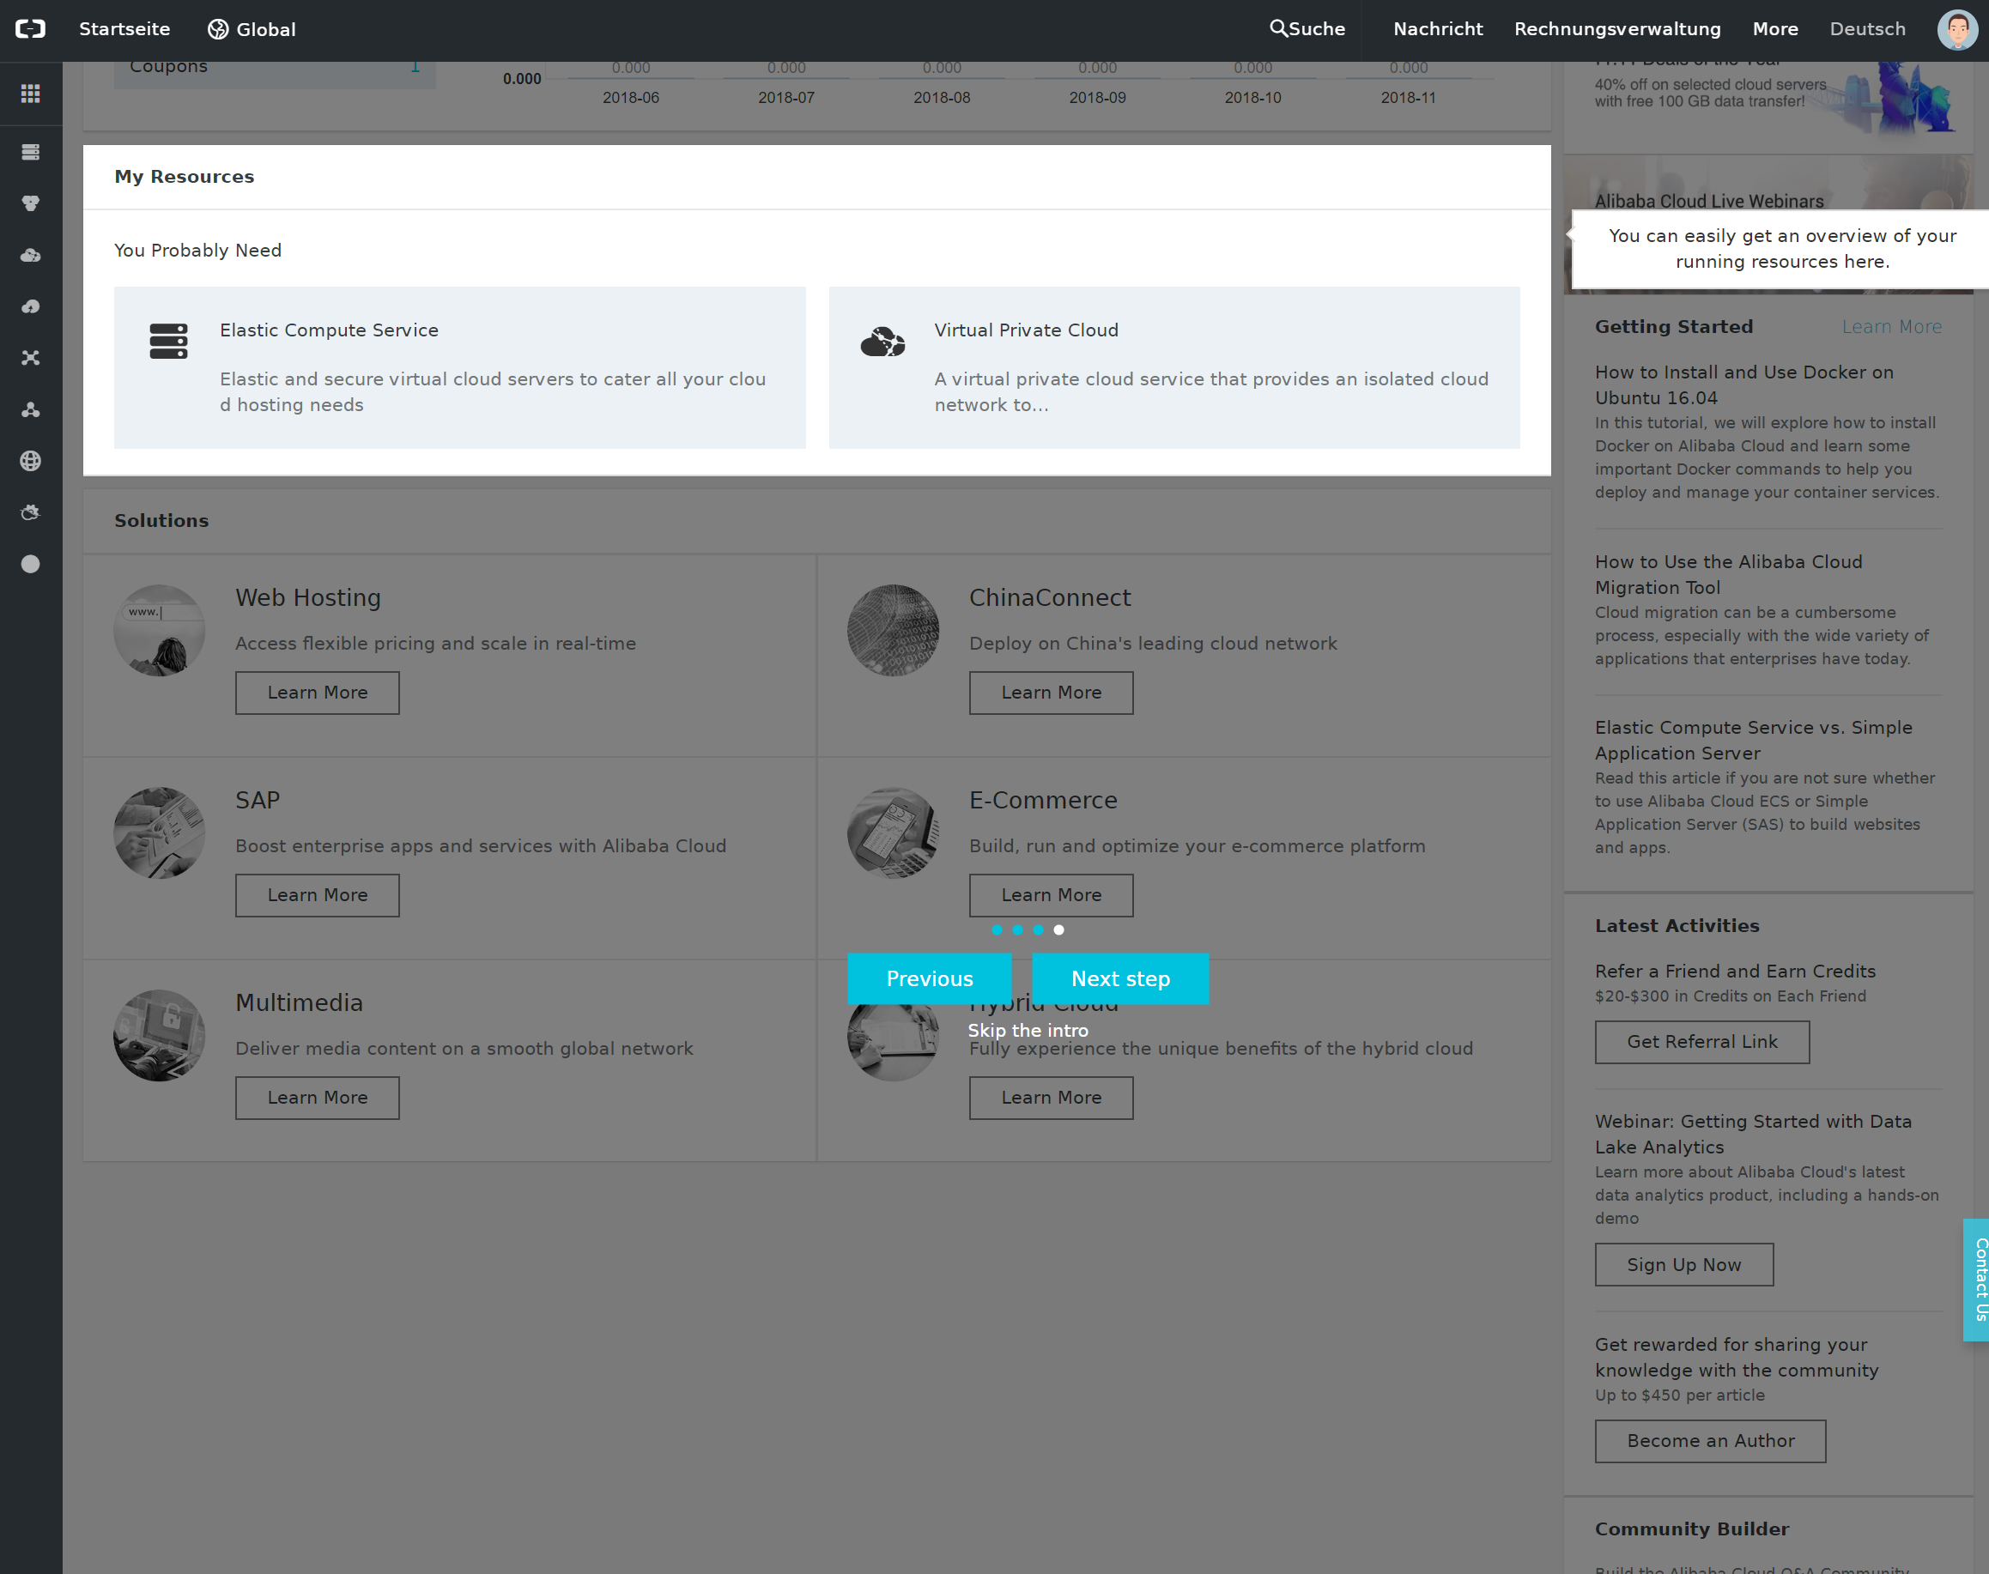Click the Virtual Private Cloud card icon
The image size is (1989, 1574).
(x=882, y=341)
